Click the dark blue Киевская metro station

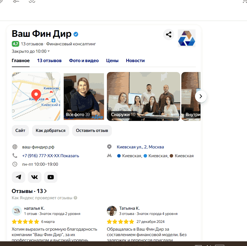[130, 156]
